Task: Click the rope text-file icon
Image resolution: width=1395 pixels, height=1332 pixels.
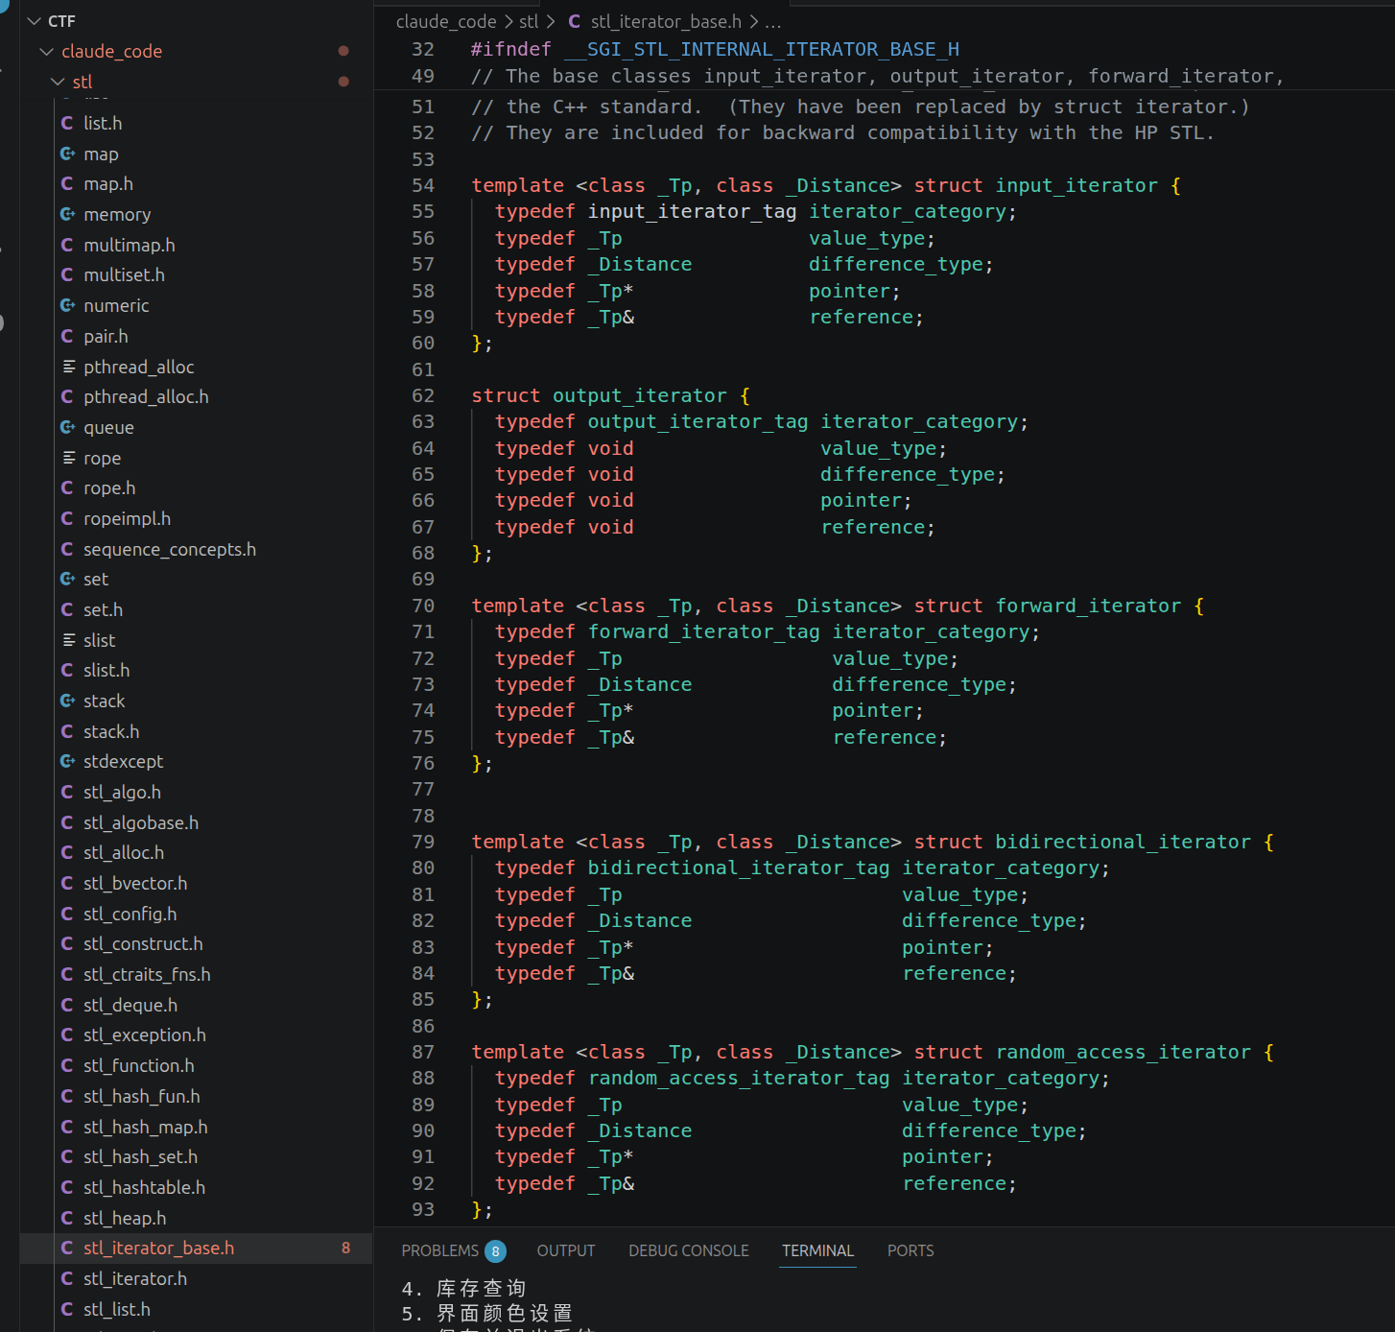Action: click(68, 458)
